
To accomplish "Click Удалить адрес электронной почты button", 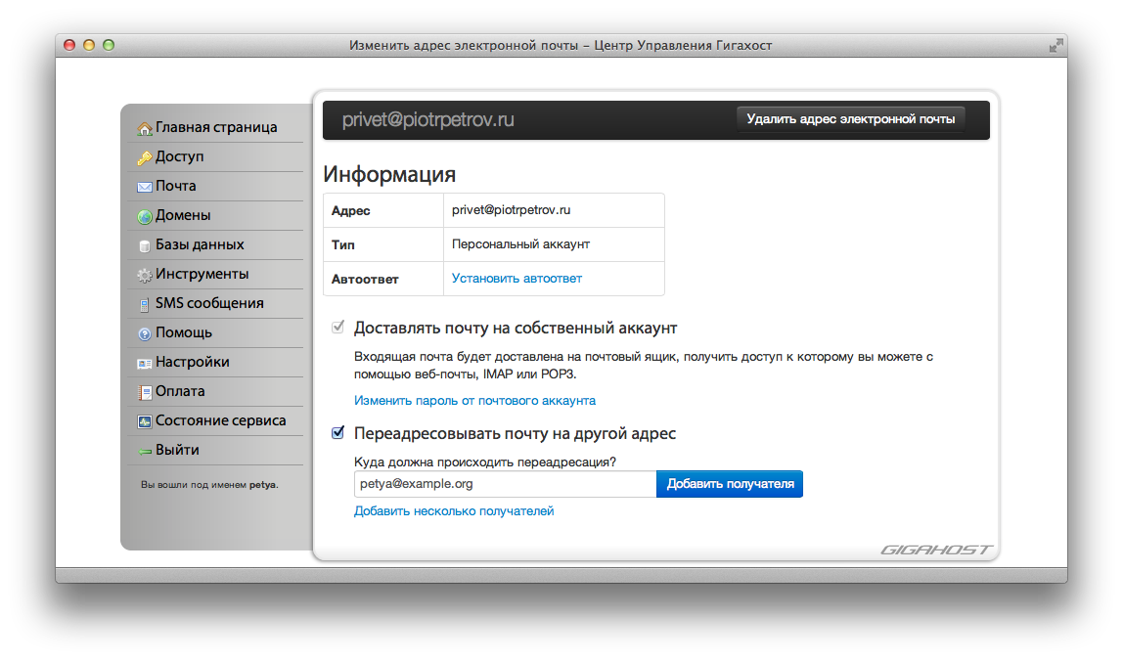I will (851, 119).
